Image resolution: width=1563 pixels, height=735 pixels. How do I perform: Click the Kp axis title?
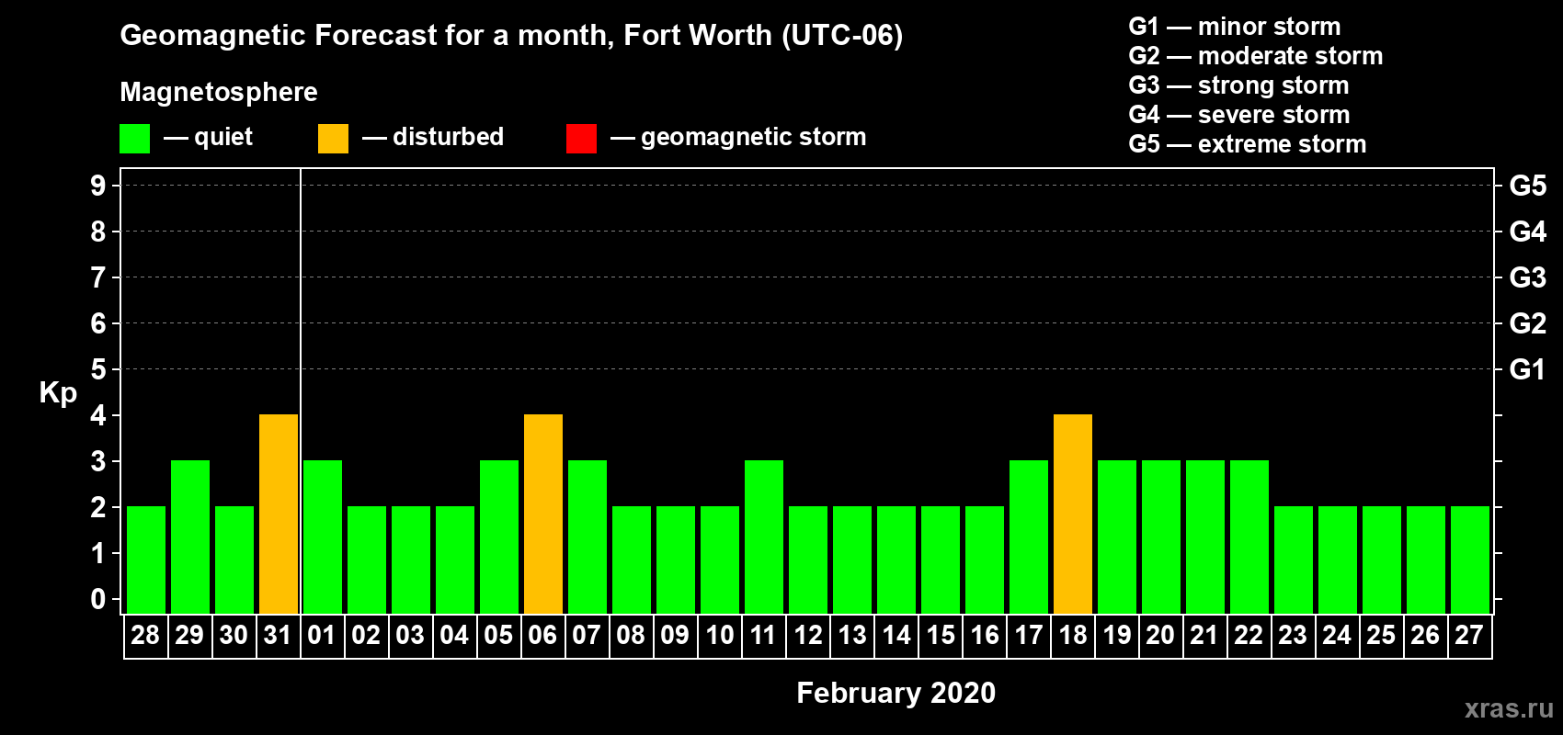tap(58, 392)
